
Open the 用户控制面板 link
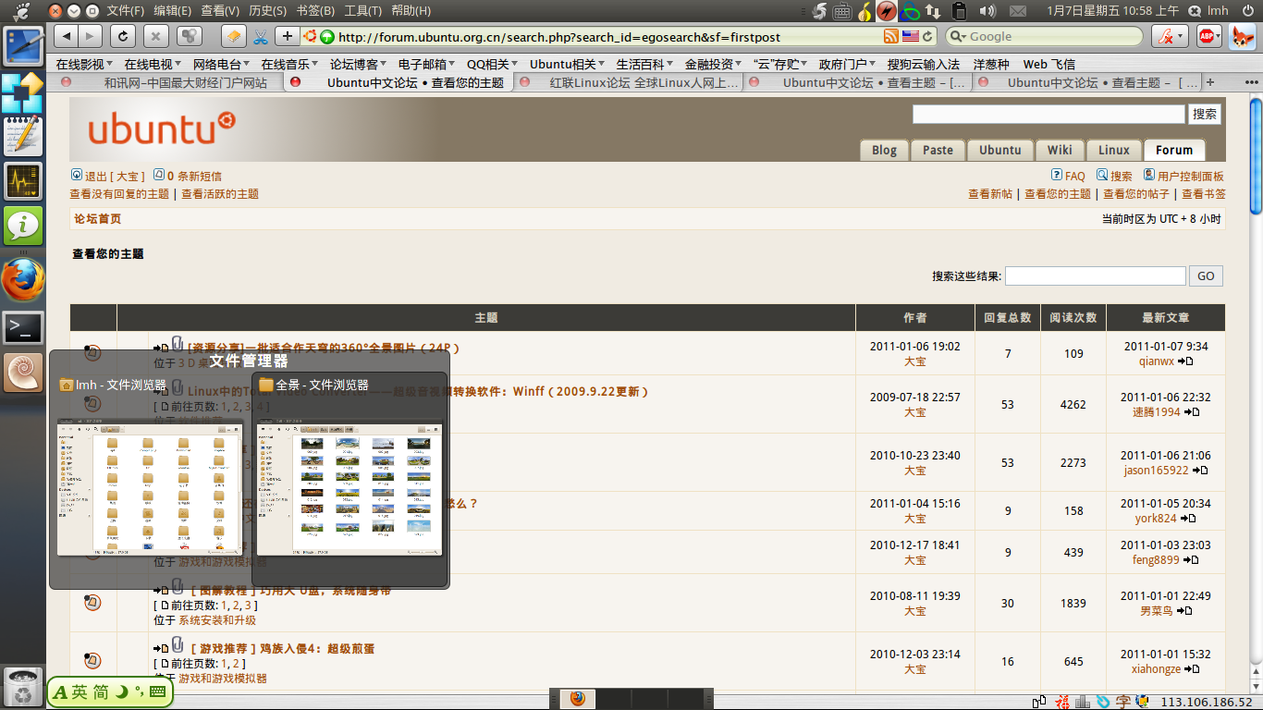(1191, 176)
